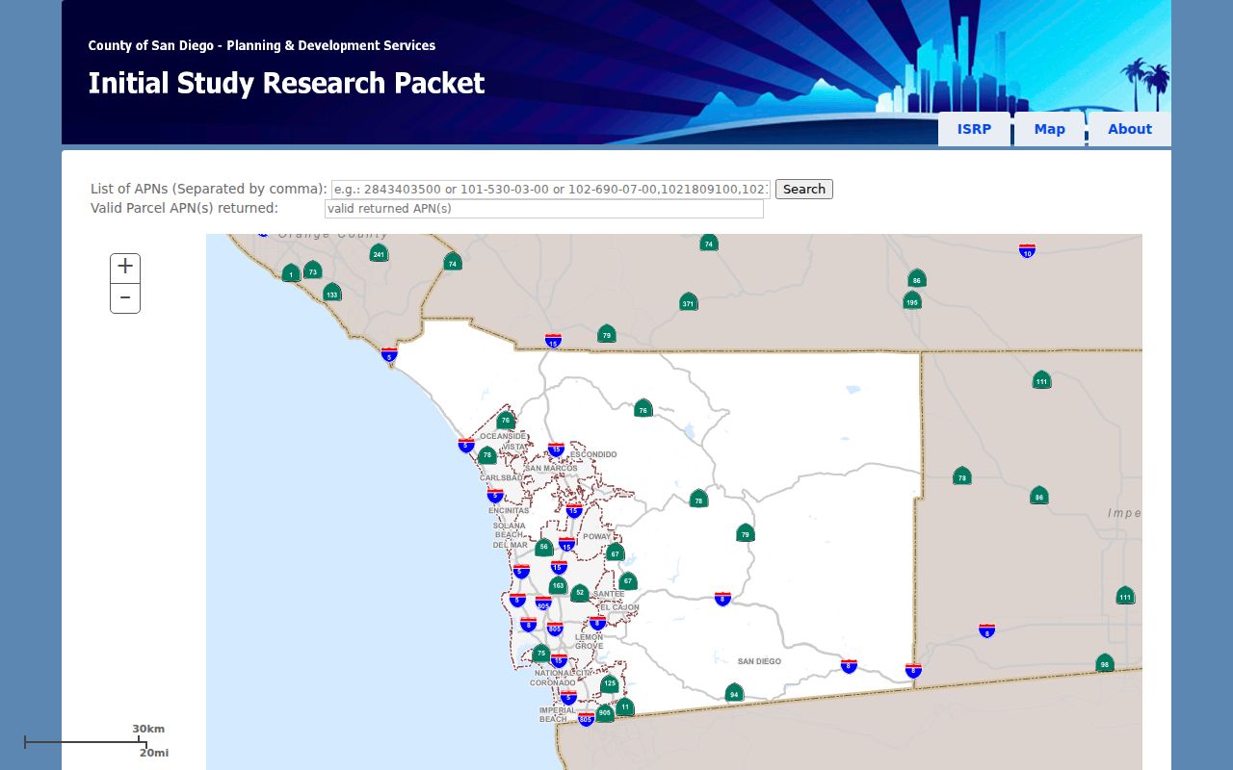Click the SAN MARCOS label on the map
Image resolution: width=1233 pixels, height=770 pixels.
(x=551, y=469)
